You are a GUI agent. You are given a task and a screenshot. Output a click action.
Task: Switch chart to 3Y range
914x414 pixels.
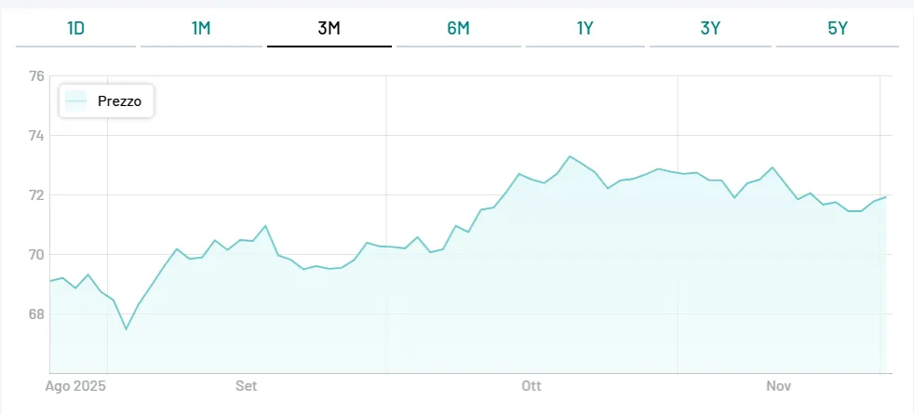[x=710, y=28]
